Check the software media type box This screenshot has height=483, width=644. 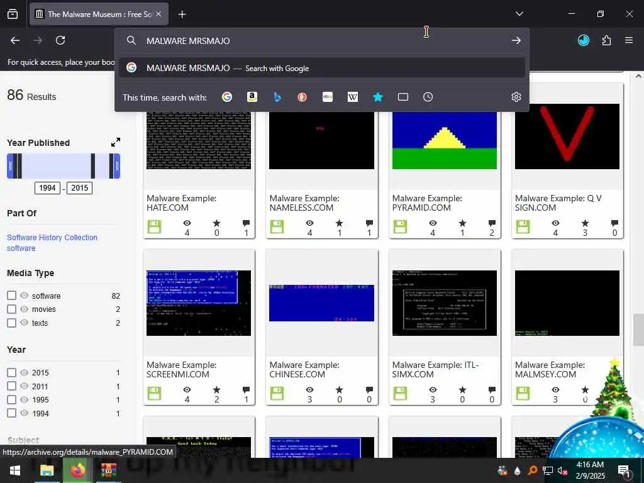click(x=11, y=296)
